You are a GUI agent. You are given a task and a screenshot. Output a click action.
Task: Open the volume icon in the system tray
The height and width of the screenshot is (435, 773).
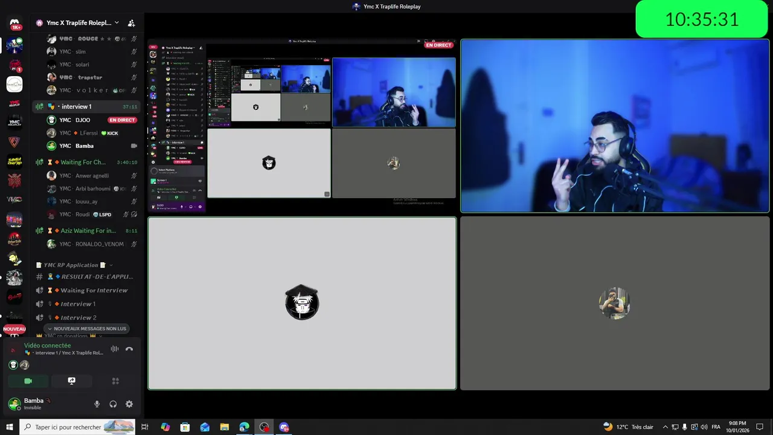click(x=704, y=427)
